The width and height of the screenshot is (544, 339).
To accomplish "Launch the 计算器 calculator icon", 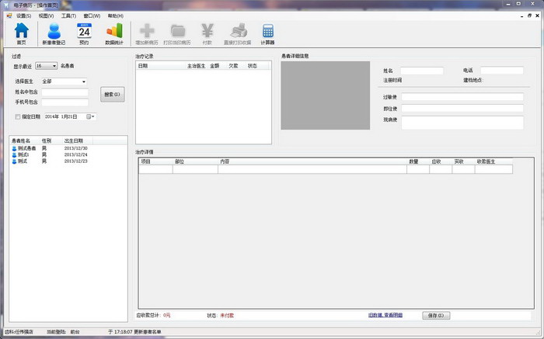I will 268,33.
